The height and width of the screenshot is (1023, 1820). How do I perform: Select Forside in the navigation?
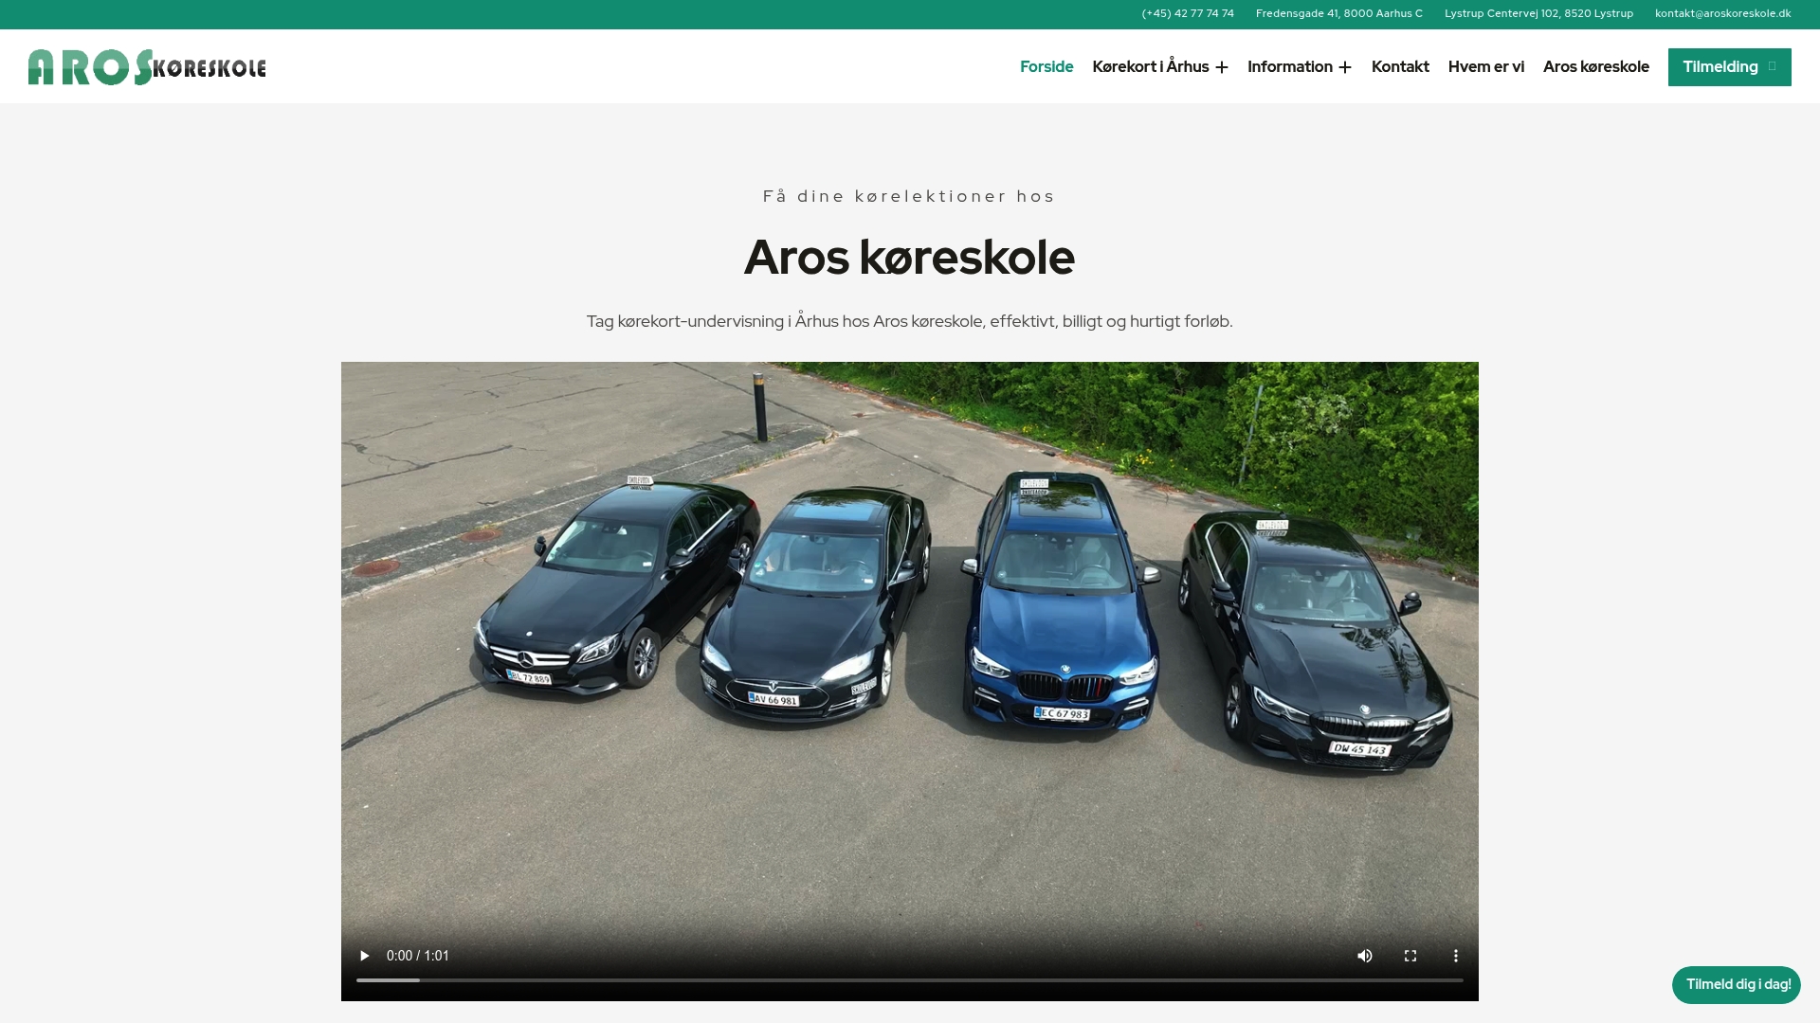pyautogui.click(x=1046, y=66)
